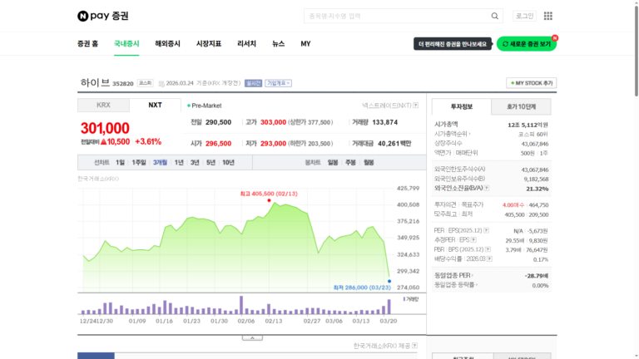Open 해외증시 menu
The width and height of the screenshot is (639, 359).
pos(167,43)
